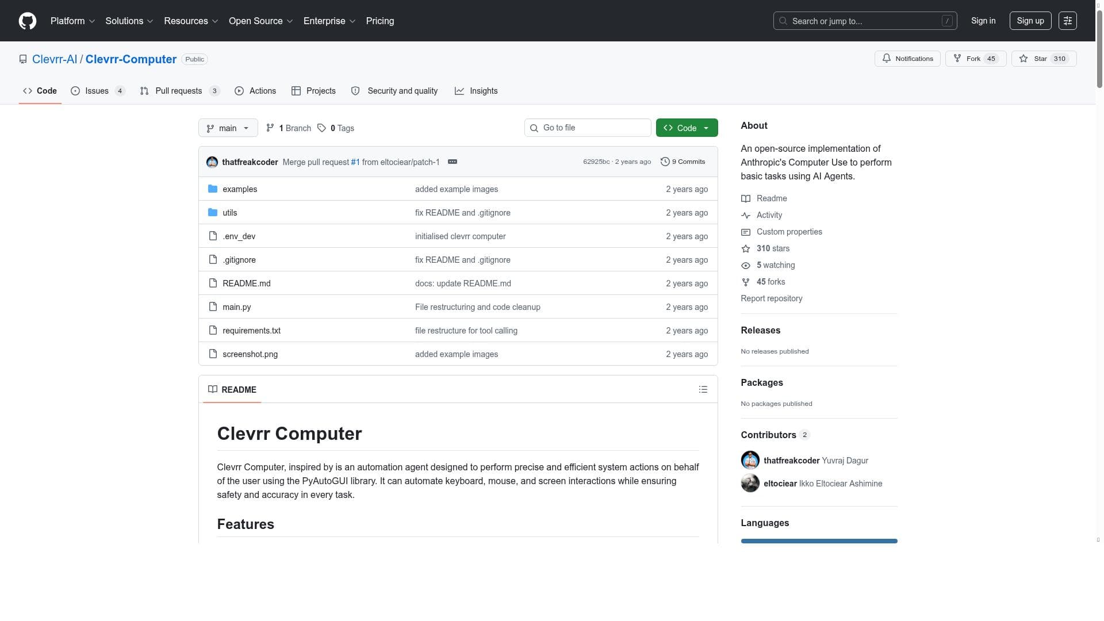1104x621 pixels.
Task: Switch to the Pull requests tab
Action: pos(179,91)
